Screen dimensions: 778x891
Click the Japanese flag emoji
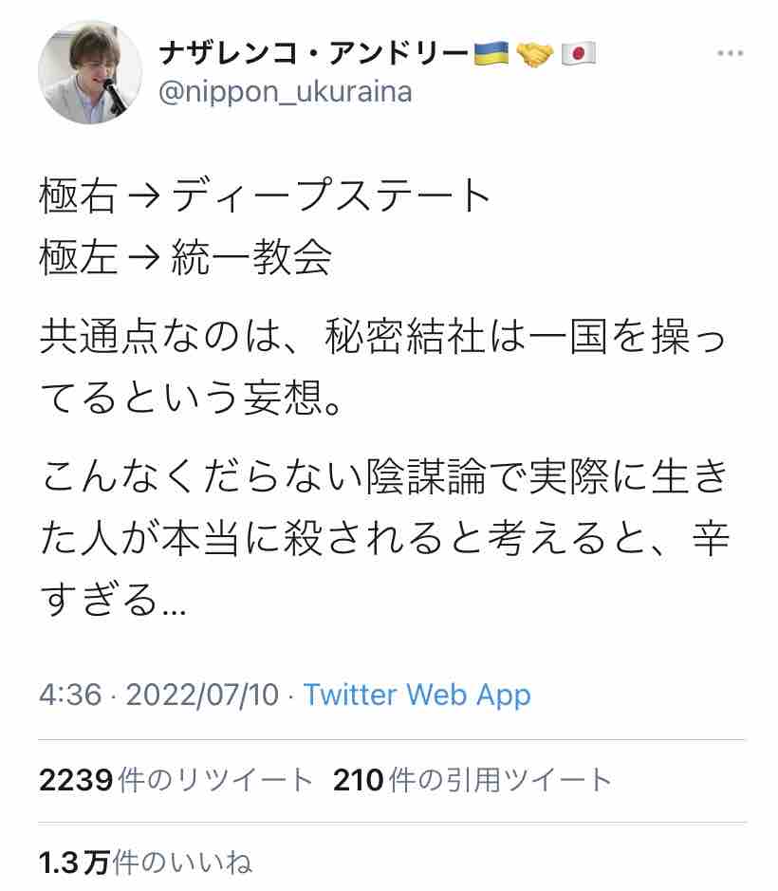point(579,54)
